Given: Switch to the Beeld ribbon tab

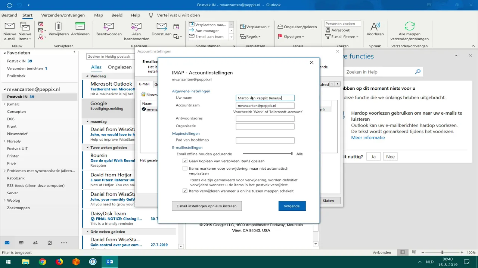Looking at the screenshot, I should pos(117,15).
